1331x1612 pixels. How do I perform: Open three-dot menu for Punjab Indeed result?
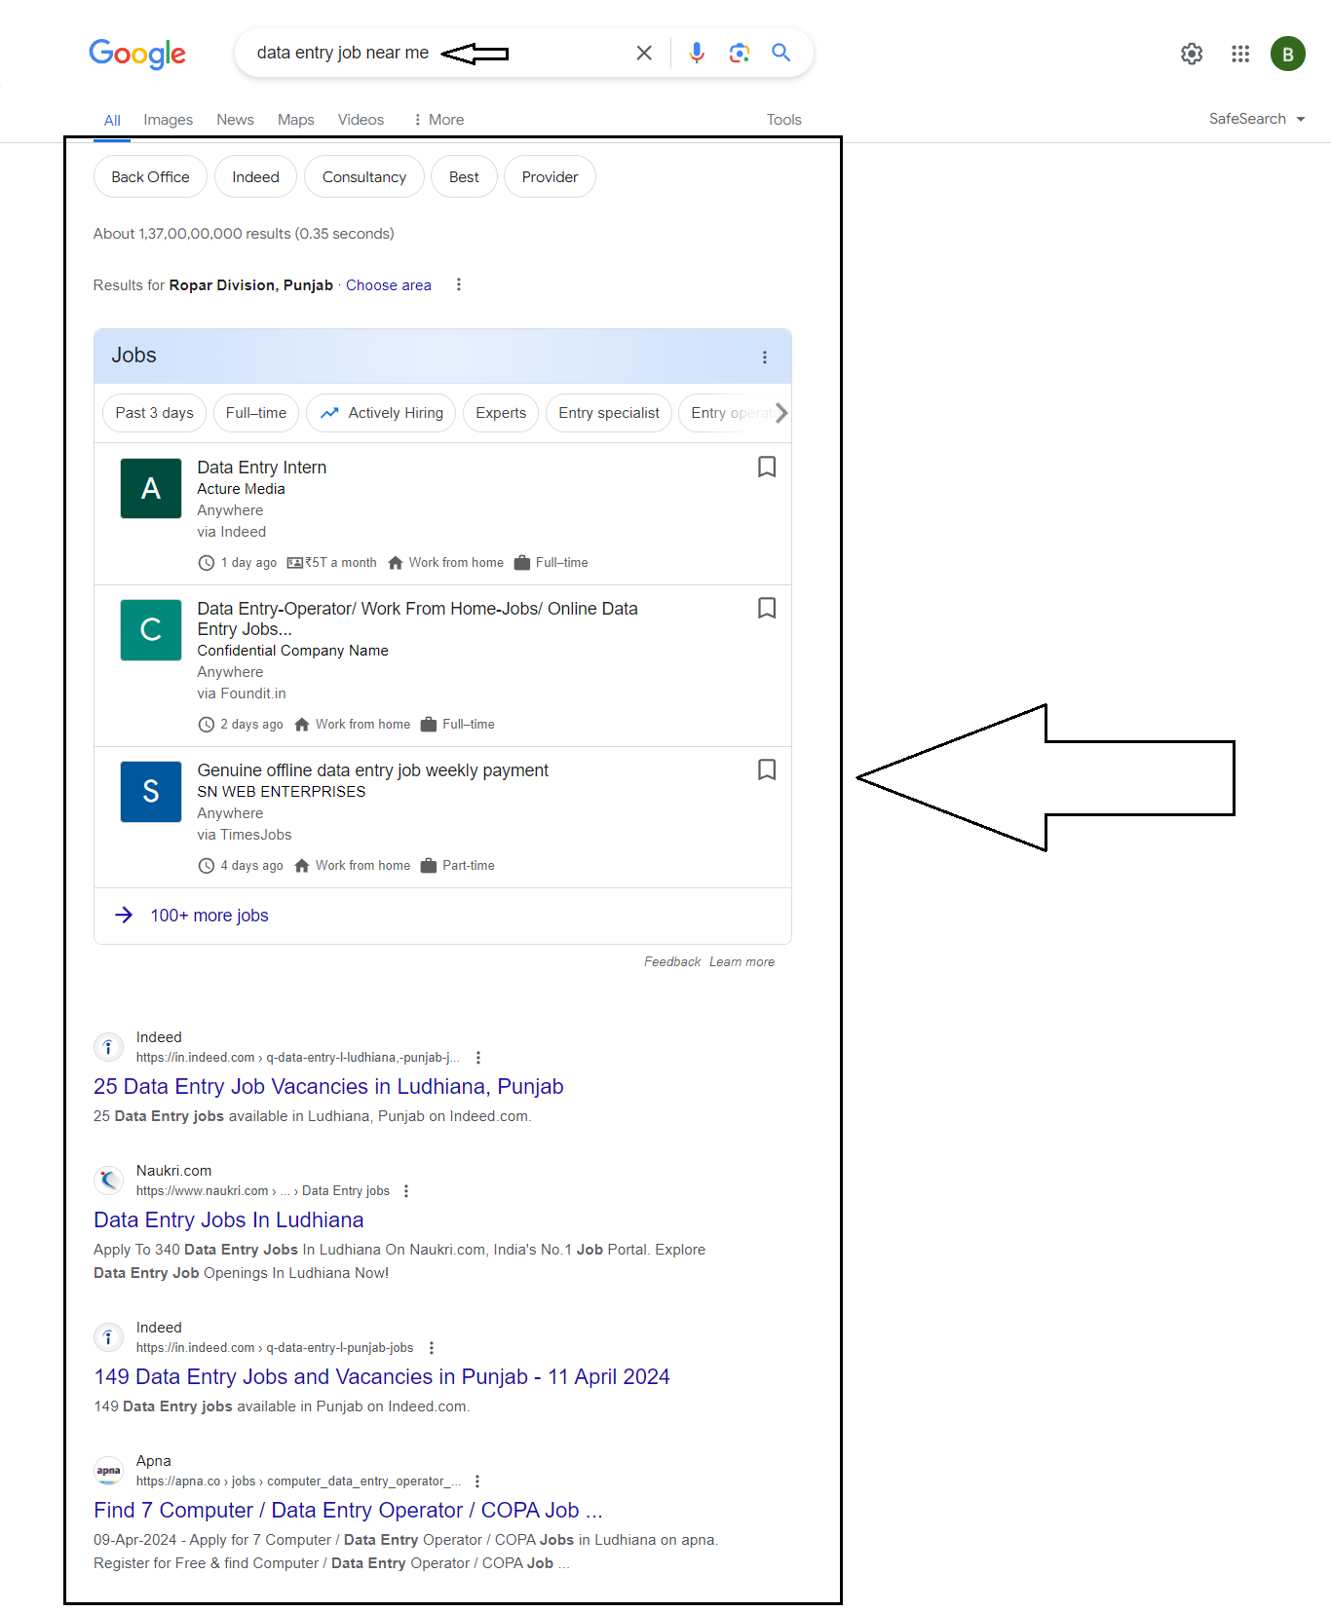432,1348
